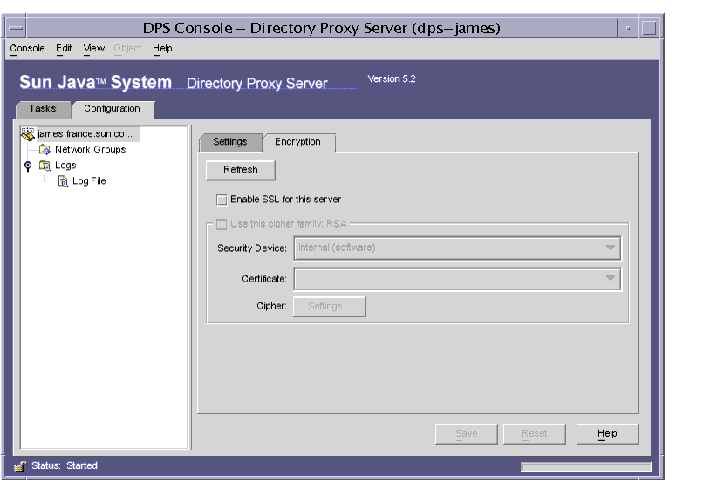Open the Console menu
Image resolution: width=717 pixels, height=489 pixels.
tap(27, 49)
